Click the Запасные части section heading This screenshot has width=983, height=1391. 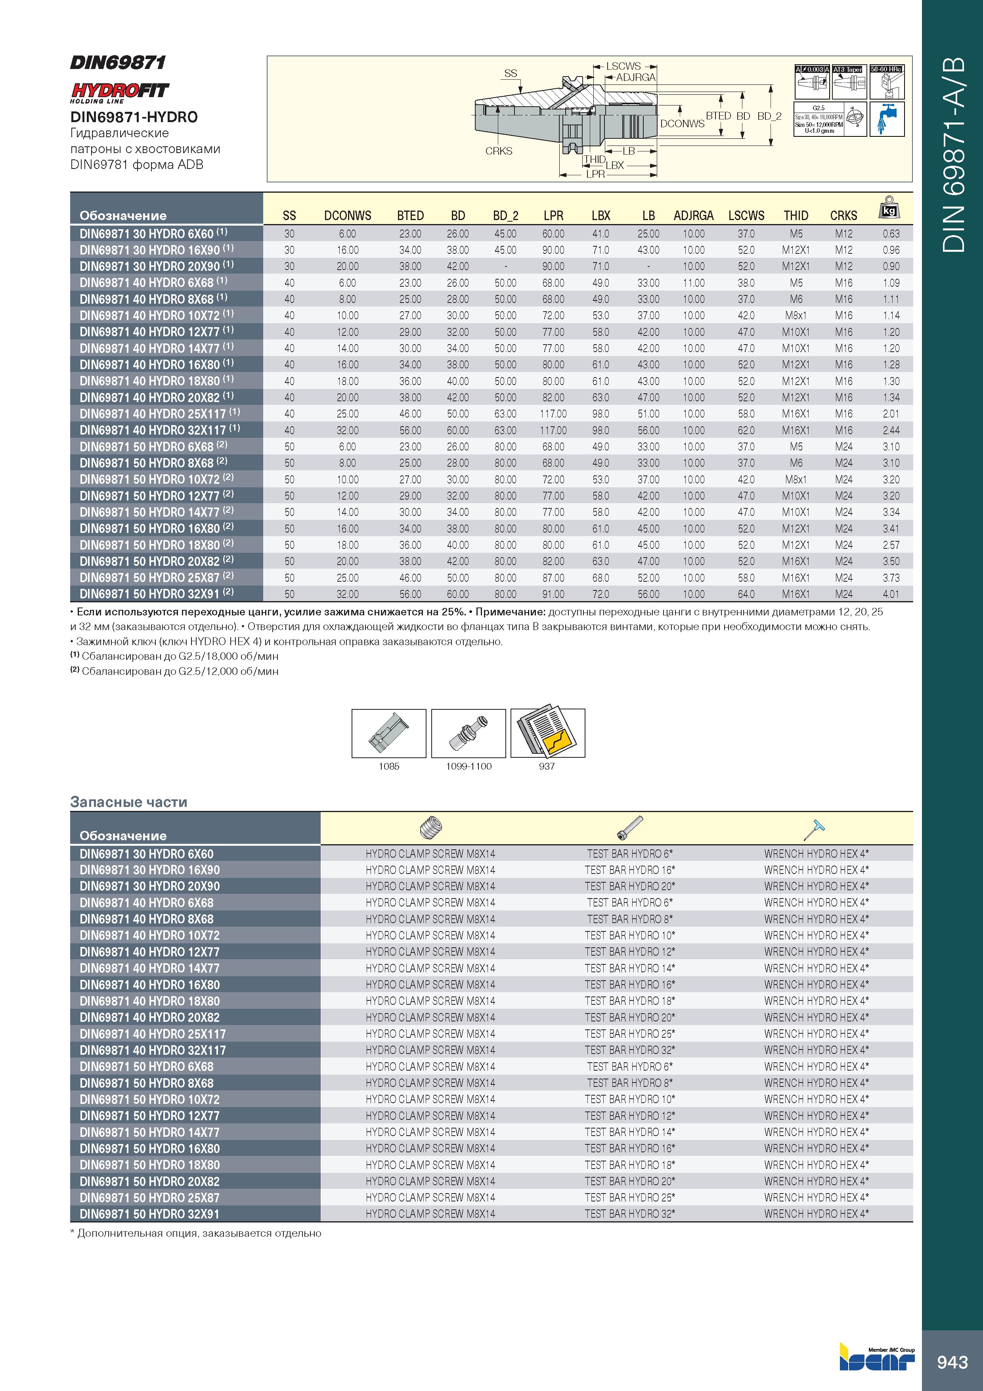(129, 802)
